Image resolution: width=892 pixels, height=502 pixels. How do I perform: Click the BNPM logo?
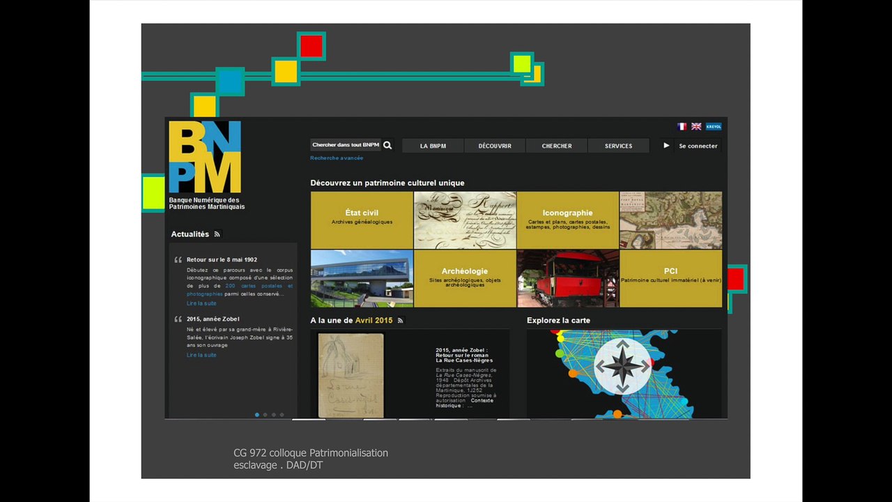coord(205,157)
